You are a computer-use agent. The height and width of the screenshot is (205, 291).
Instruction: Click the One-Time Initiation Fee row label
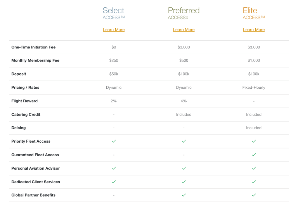(x=33, y=47)
